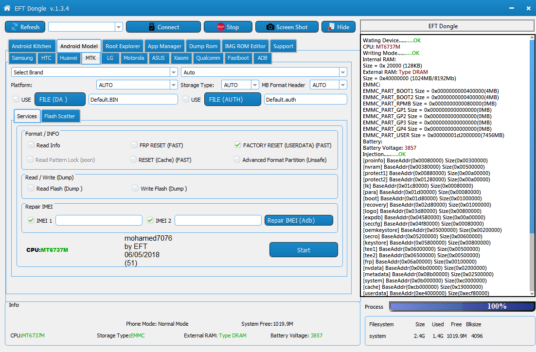Click the red STOP sign icon

(220, 27)
